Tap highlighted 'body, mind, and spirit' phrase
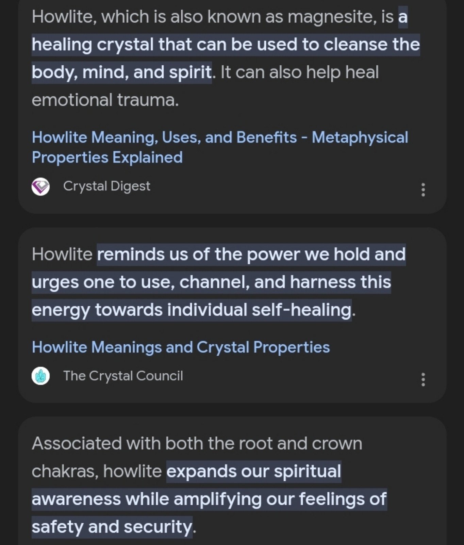The width and height of the screenshot is (464, 545). click(122, 73)
